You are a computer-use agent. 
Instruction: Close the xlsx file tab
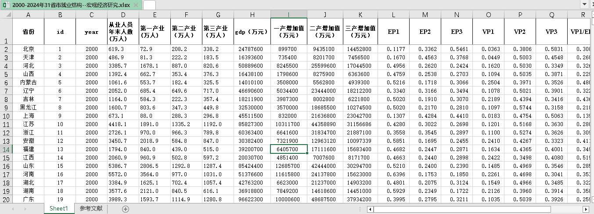tap(136, 5)
